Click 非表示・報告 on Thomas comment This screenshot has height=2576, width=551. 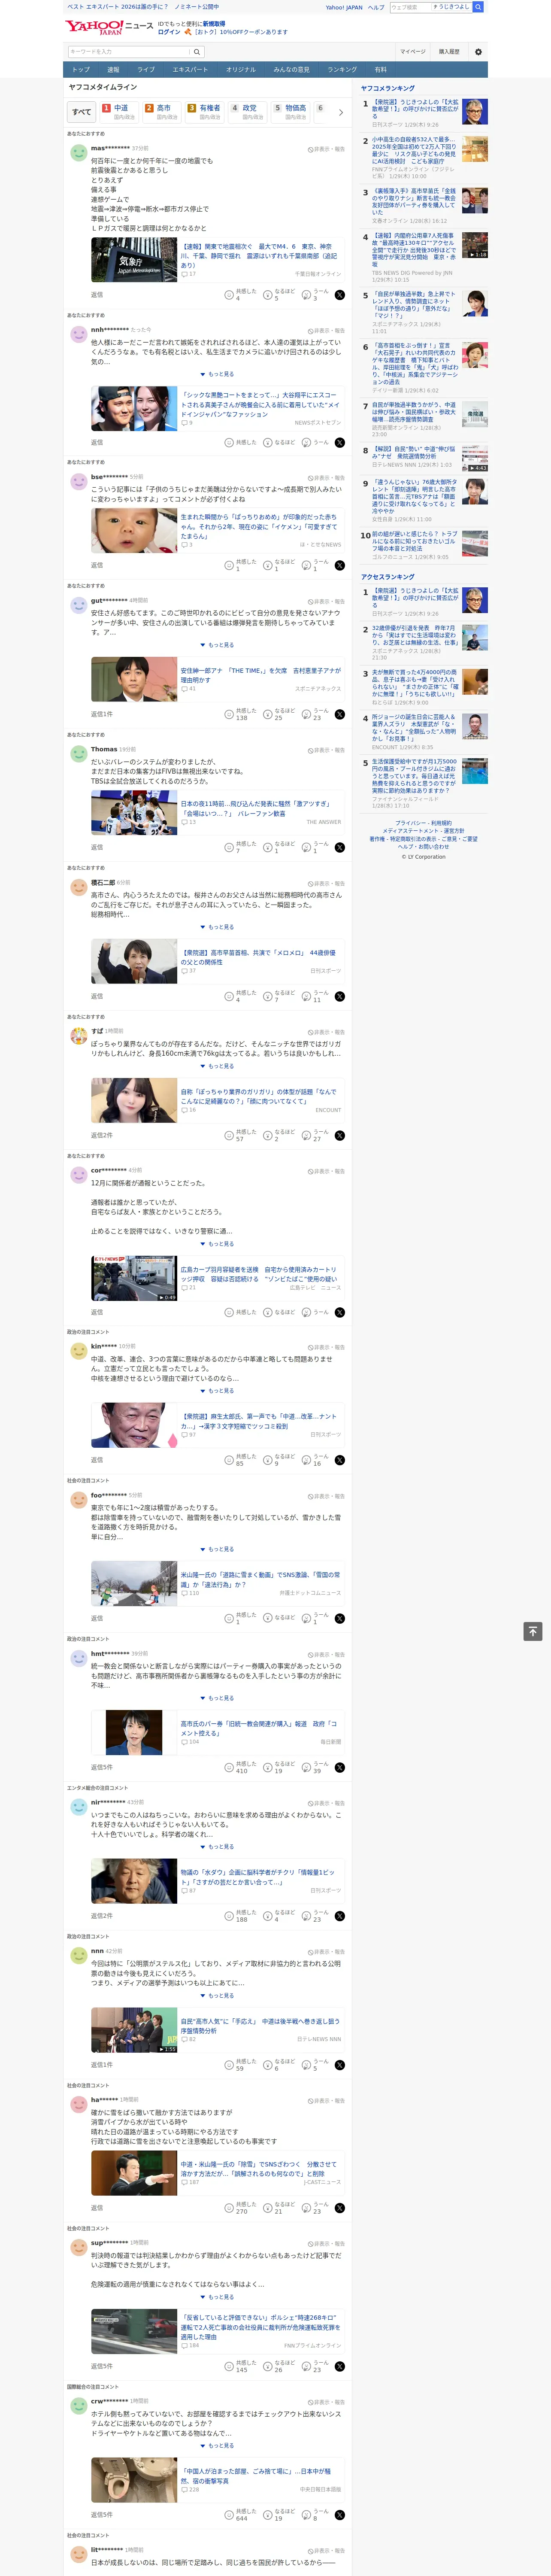pyautogui.click(x=326, y=750)
